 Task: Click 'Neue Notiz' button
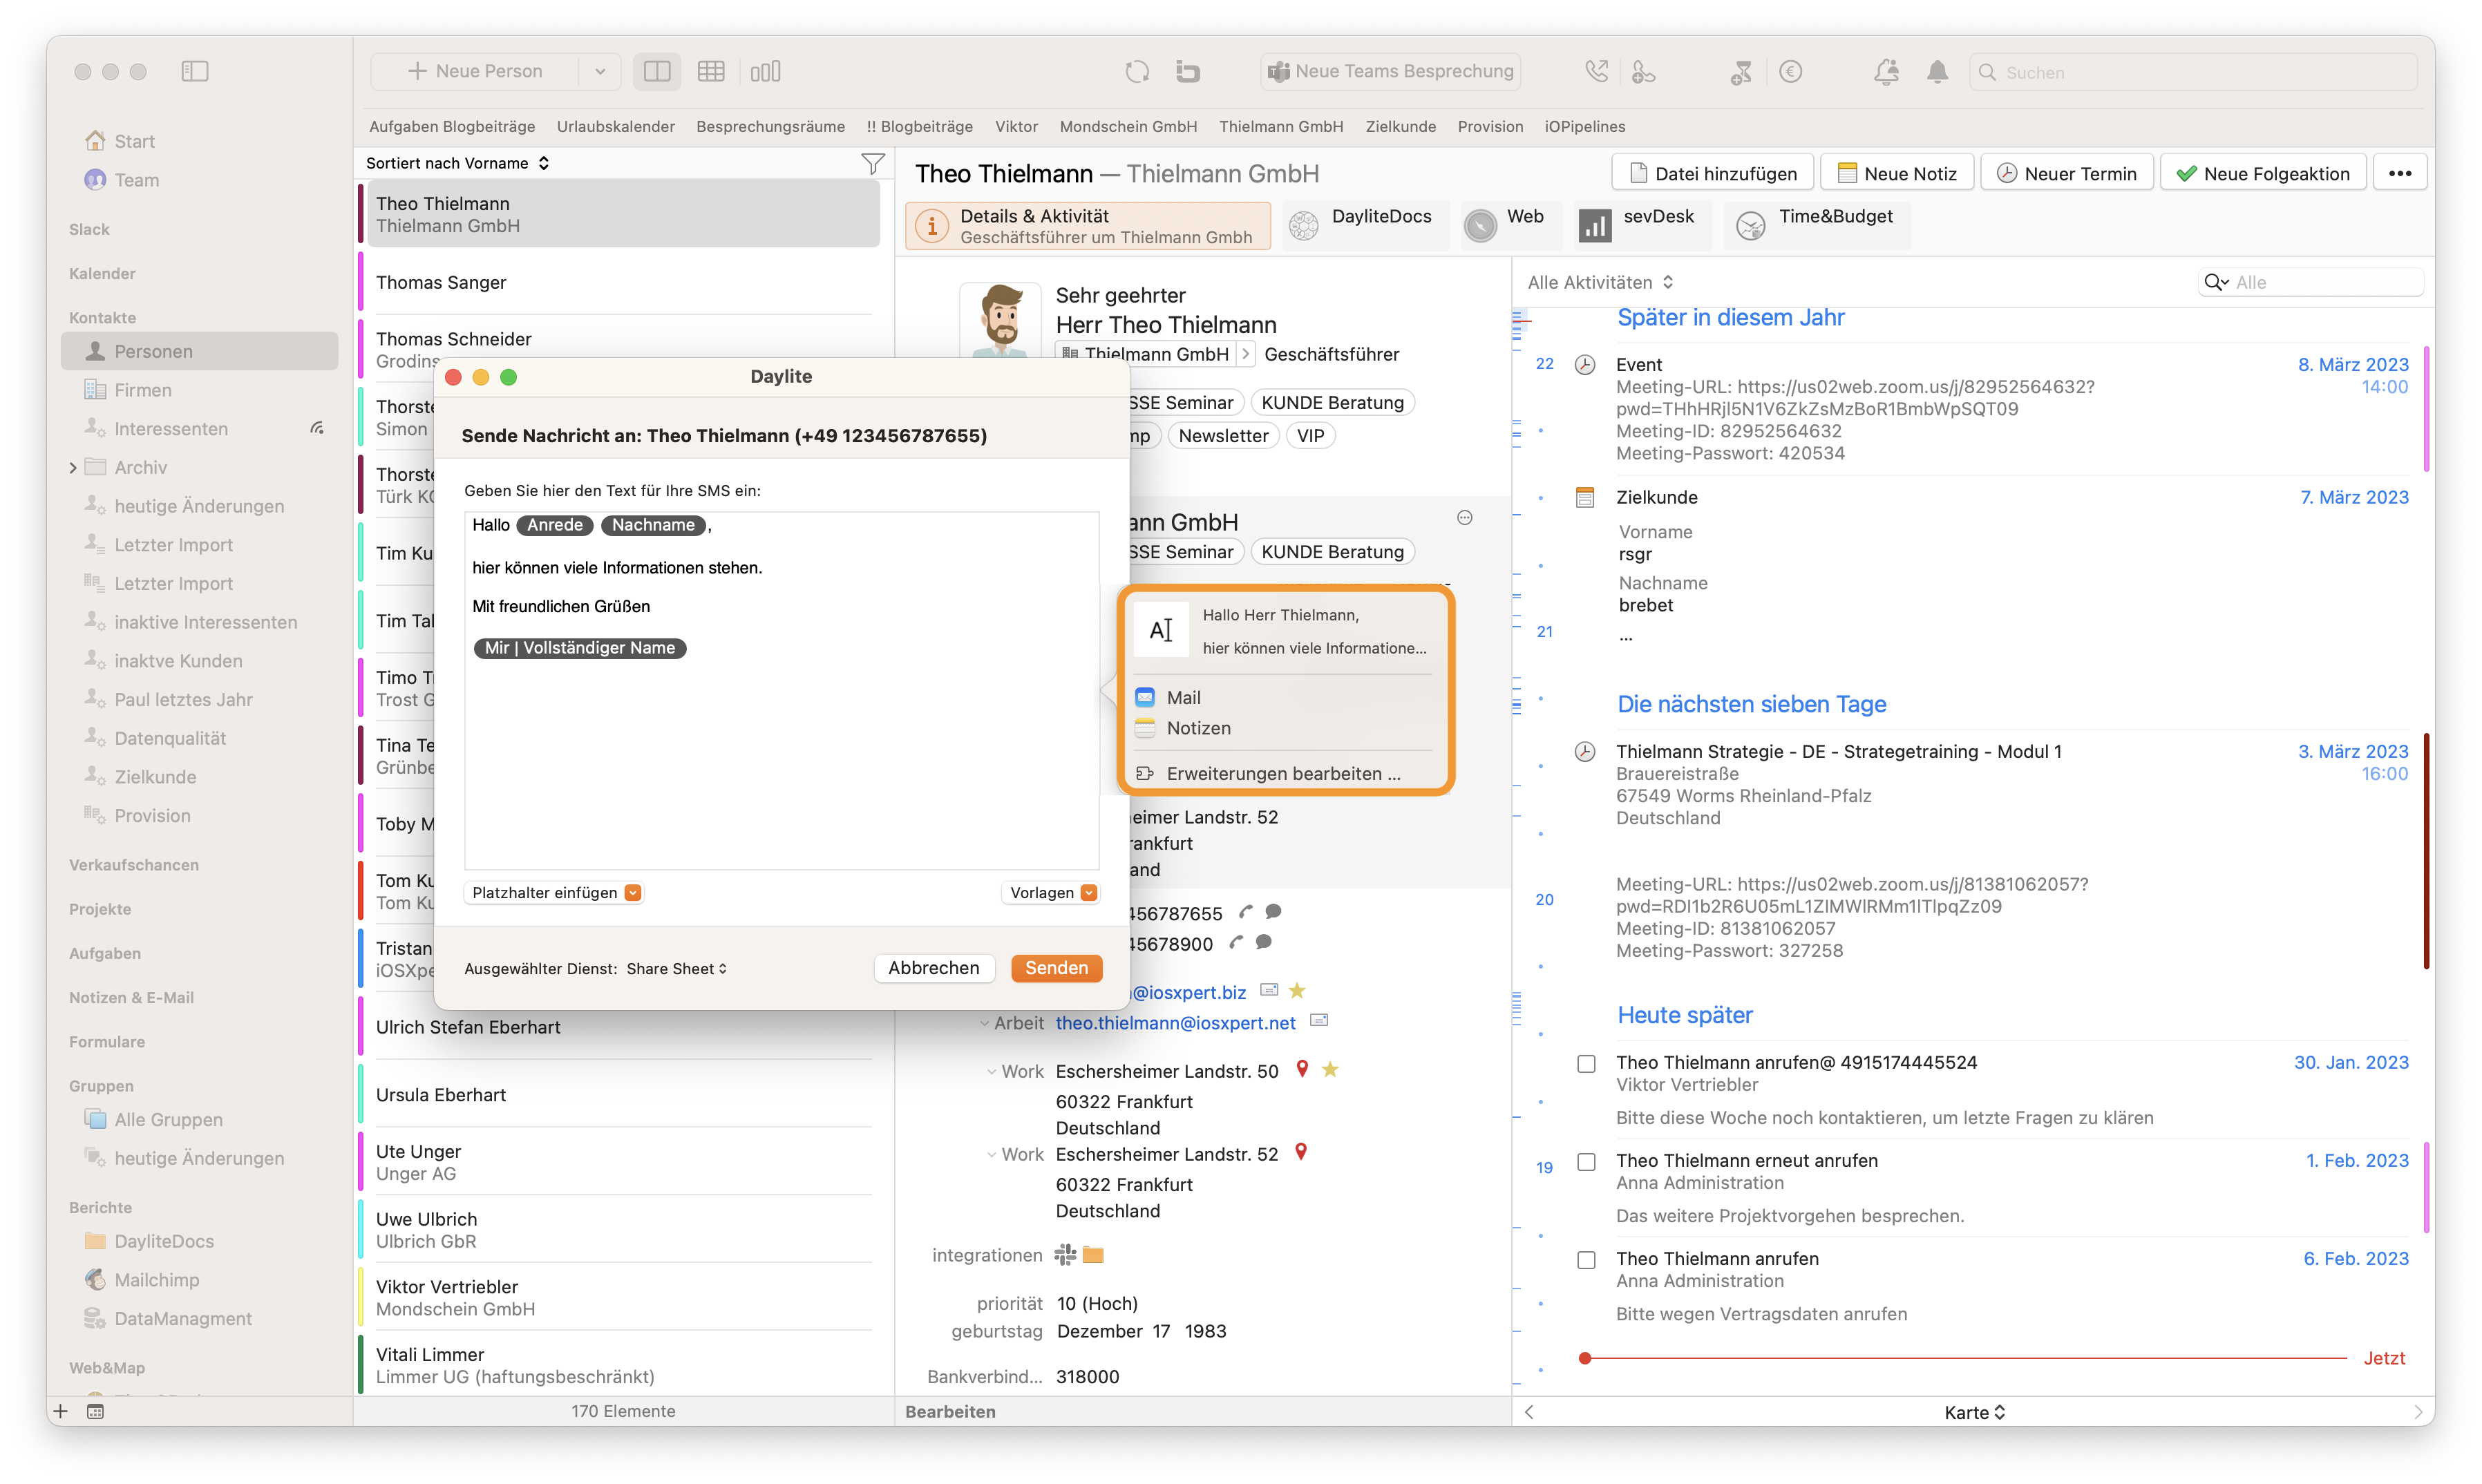point(1896,173)
